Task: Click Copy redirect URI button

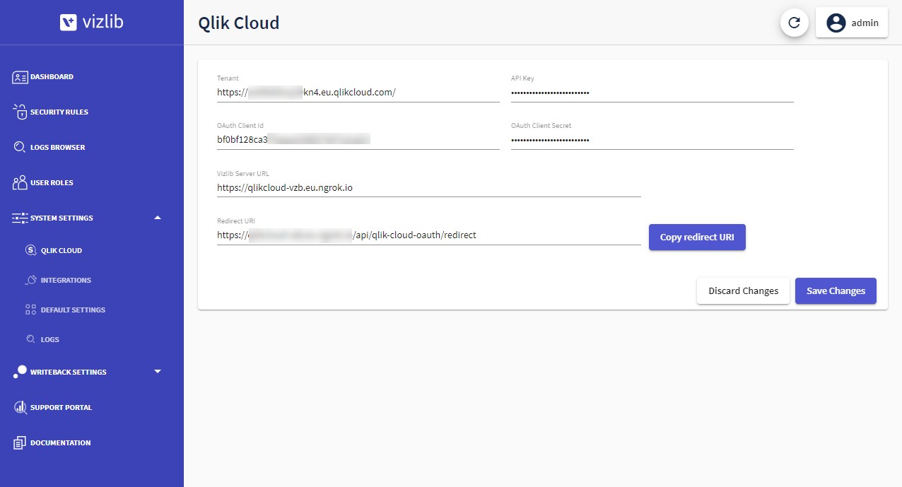Action: coord(697,237)
